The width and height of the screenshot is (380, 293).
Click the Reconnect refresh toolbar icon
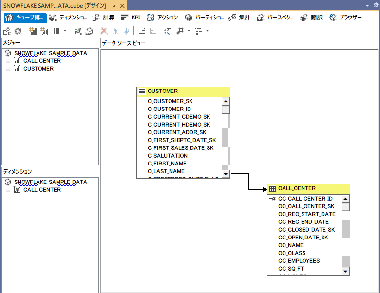[x=18, y=31]
